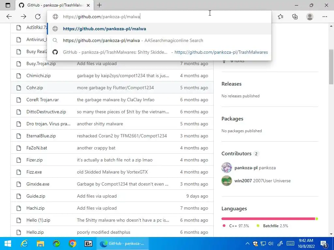334x250 pixels.
Task: Go back to the previous page
Action: [x=9, y=17]
